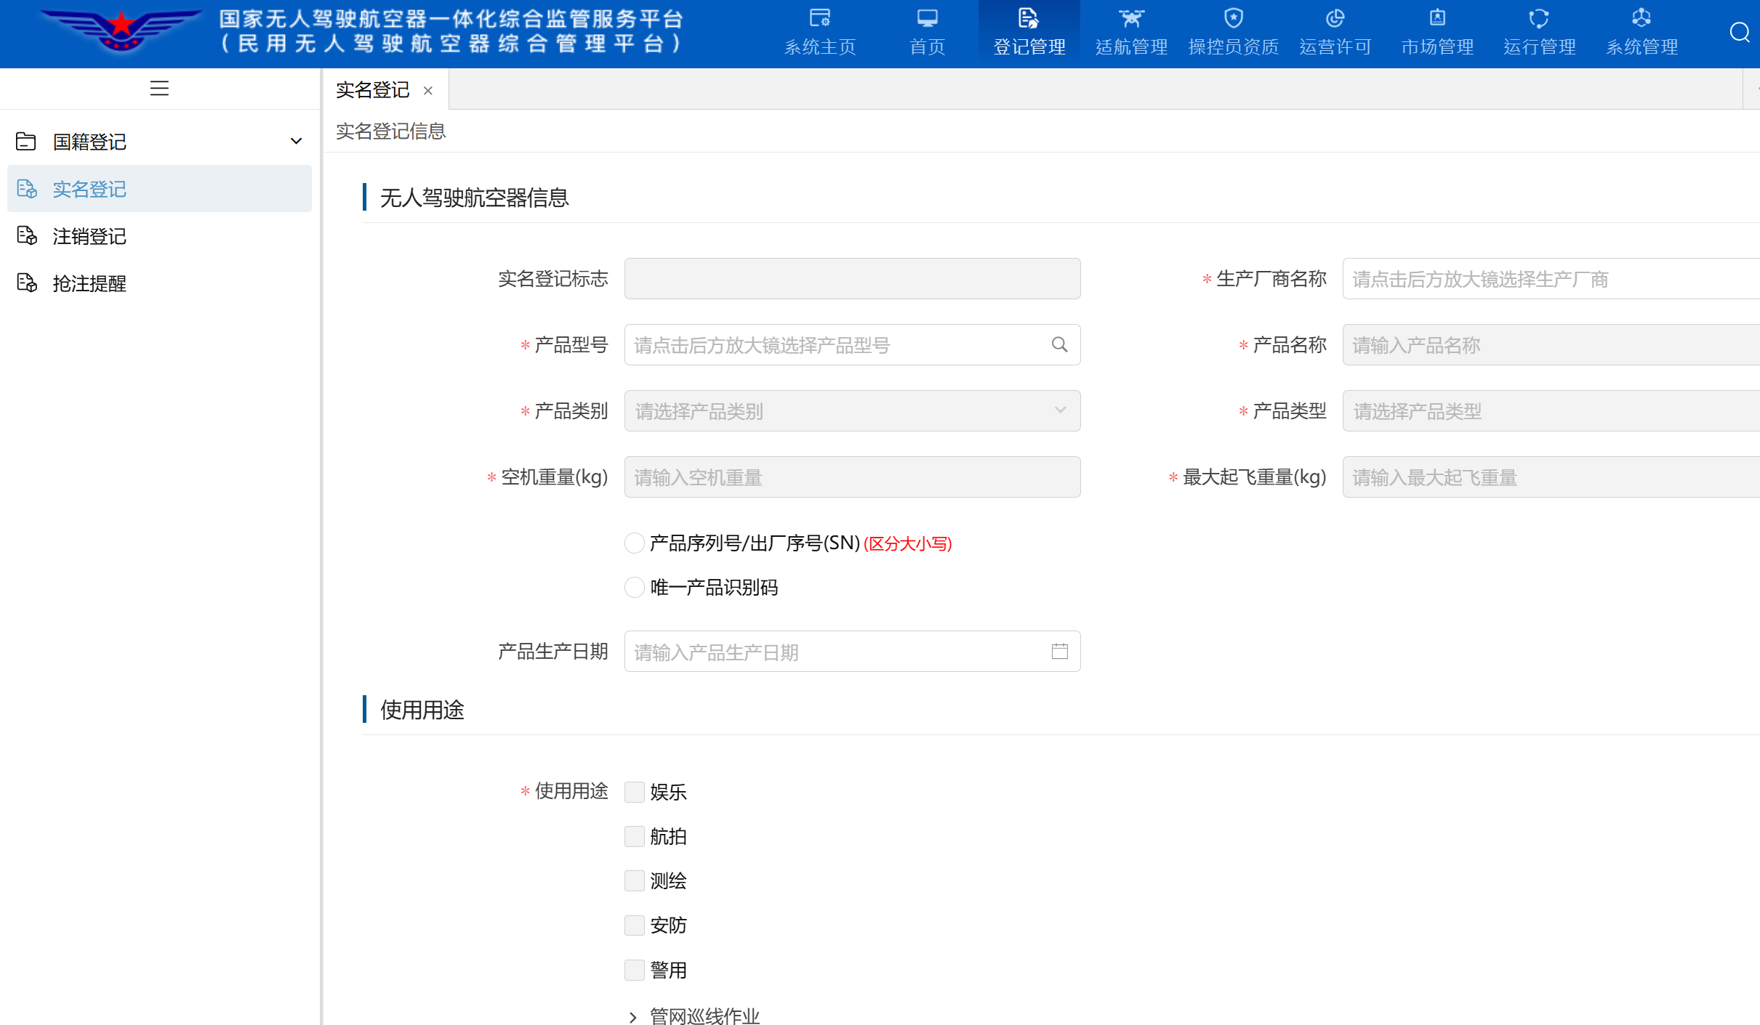The height and width of the screenshot is (1025, 1760).
Task: Open the 产品类型 dropdown
Action: click(1551, 411)
